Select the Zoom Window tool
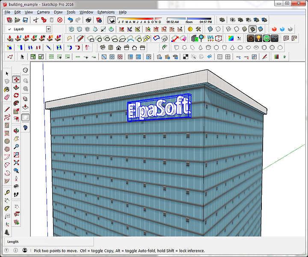This screenshot has width=308, height=257. [16, 155]
